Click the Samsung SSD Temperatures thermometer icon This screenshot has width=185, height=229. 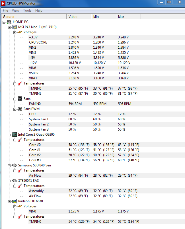tap(20, 170)
